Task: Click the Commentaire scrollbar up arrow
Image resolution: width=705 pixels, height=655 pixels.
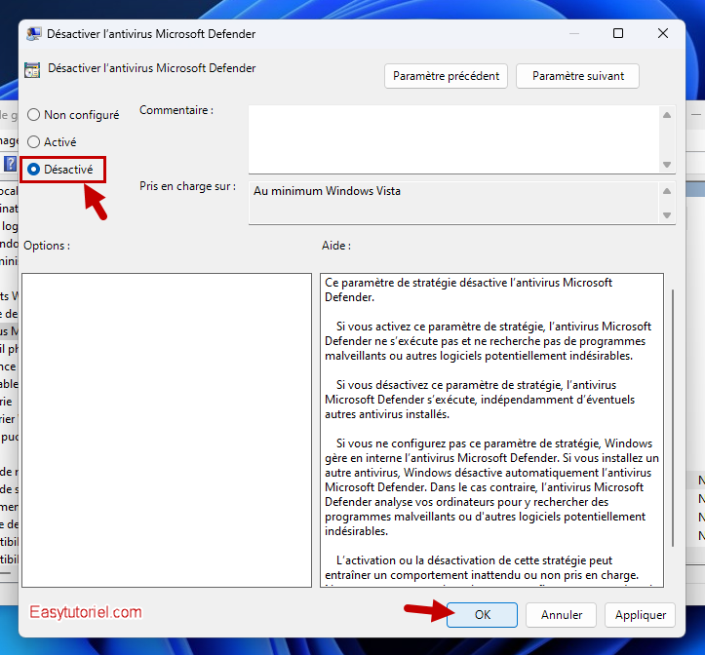Action: [667, 115]
